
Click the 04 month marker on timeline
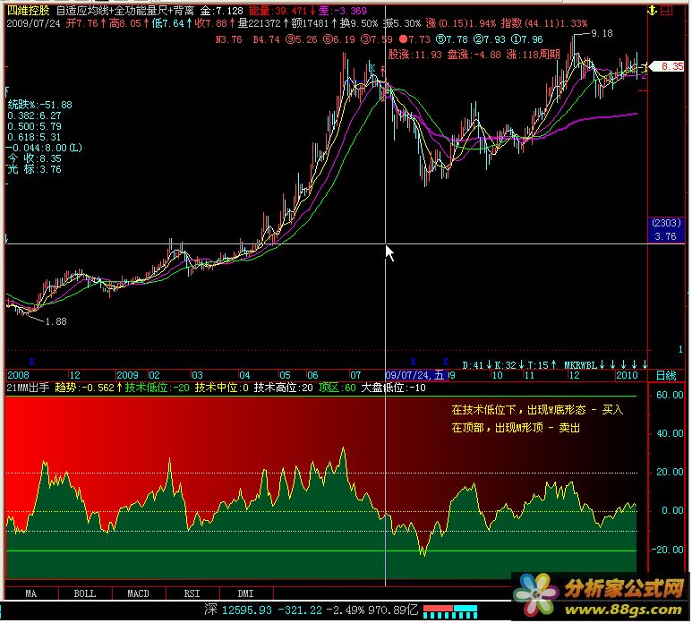point(244,375)
